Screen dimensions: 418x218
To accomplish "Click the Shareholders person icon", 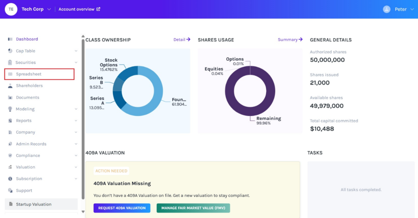I will tap(10, 86).
